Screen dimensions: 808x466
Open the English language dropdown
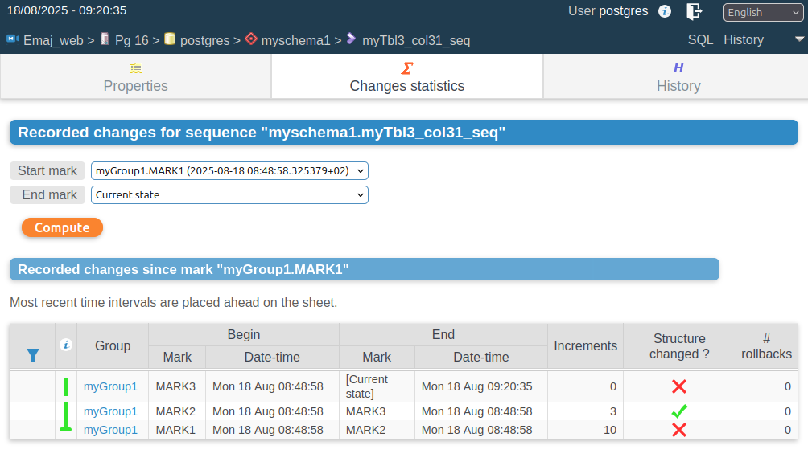click(763, 12)
